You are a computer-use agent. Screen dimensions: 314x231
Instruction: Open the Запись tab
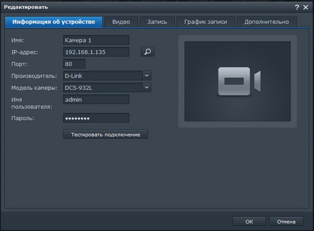(157, 21)
